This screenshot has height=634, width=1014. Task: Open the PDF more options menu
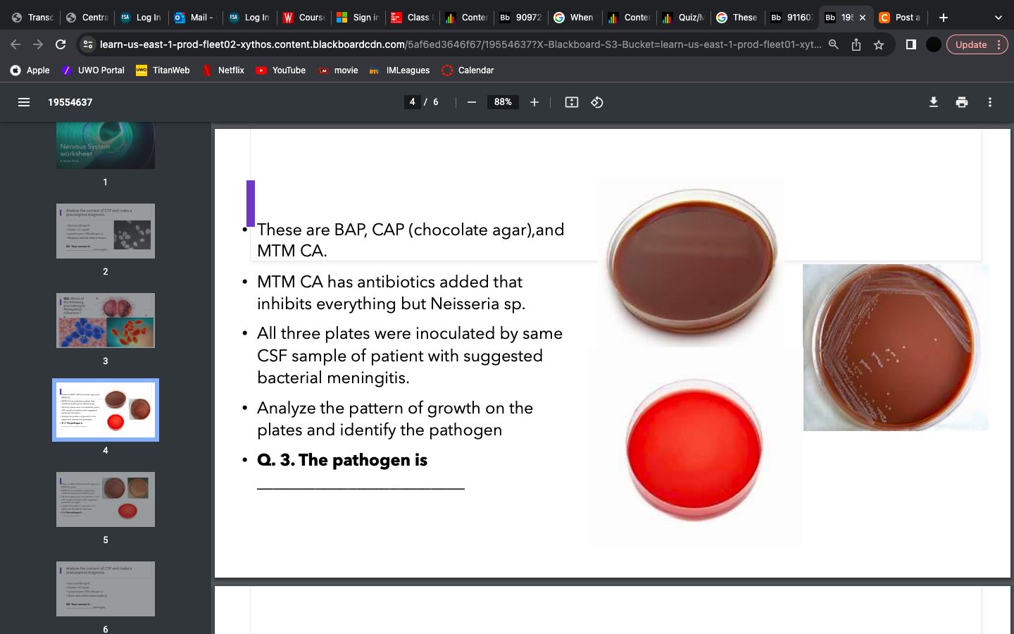[x=989, y=102]
